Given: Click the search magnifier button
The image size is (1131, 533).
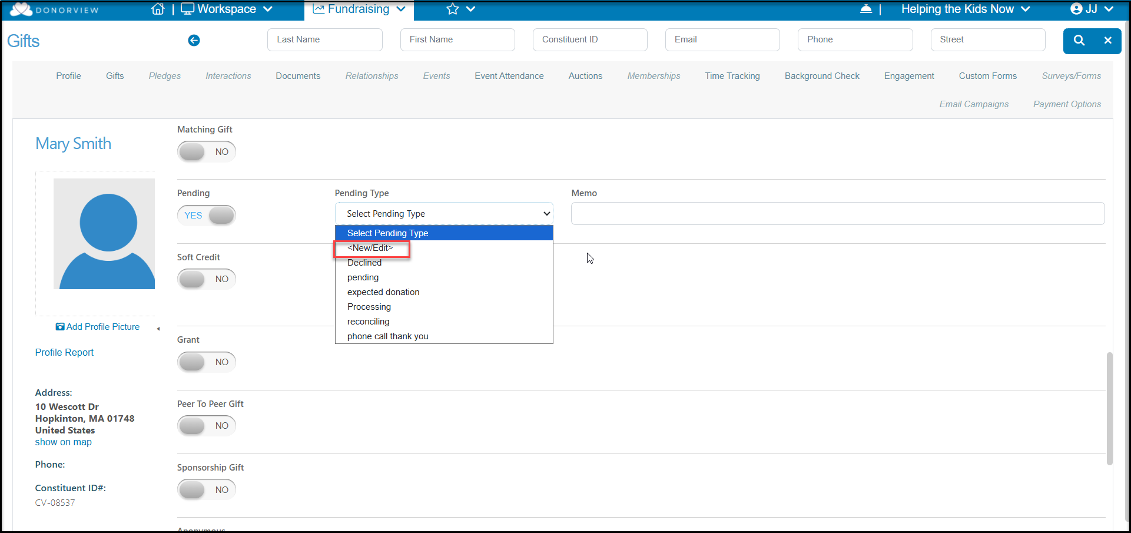Looking at the screenshot, I should 1079,40.
